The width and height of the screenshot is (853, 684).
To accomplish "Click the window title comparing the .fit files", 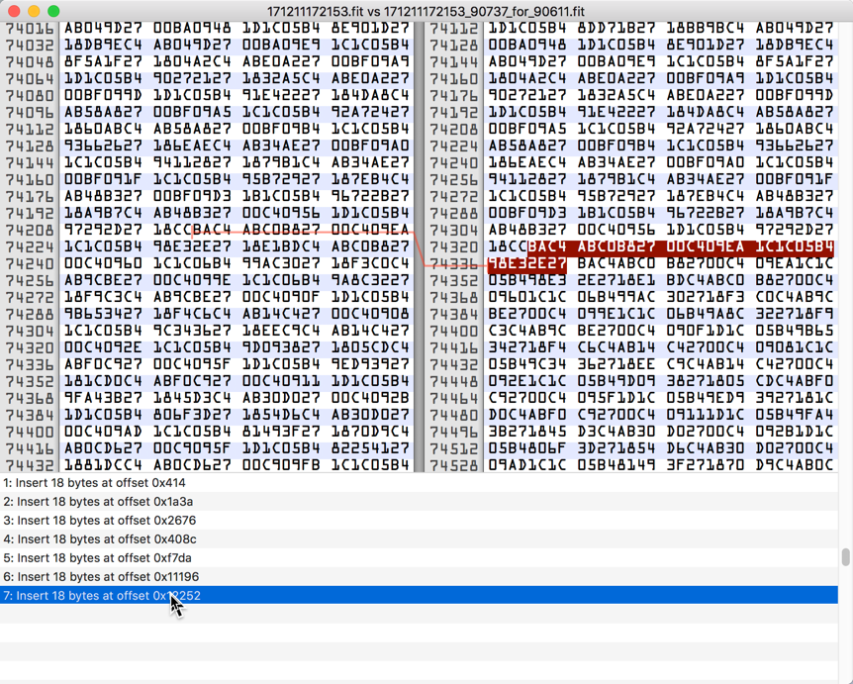I will (x=426, y=12).
